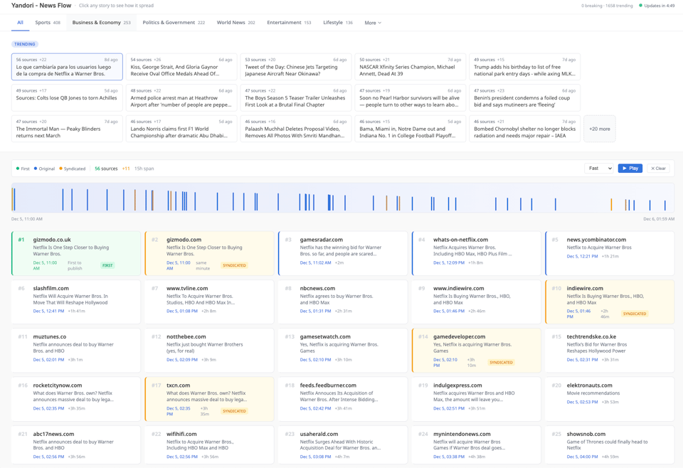Open the gizmodo.co.uk first-to-publish card

point(76,252)
